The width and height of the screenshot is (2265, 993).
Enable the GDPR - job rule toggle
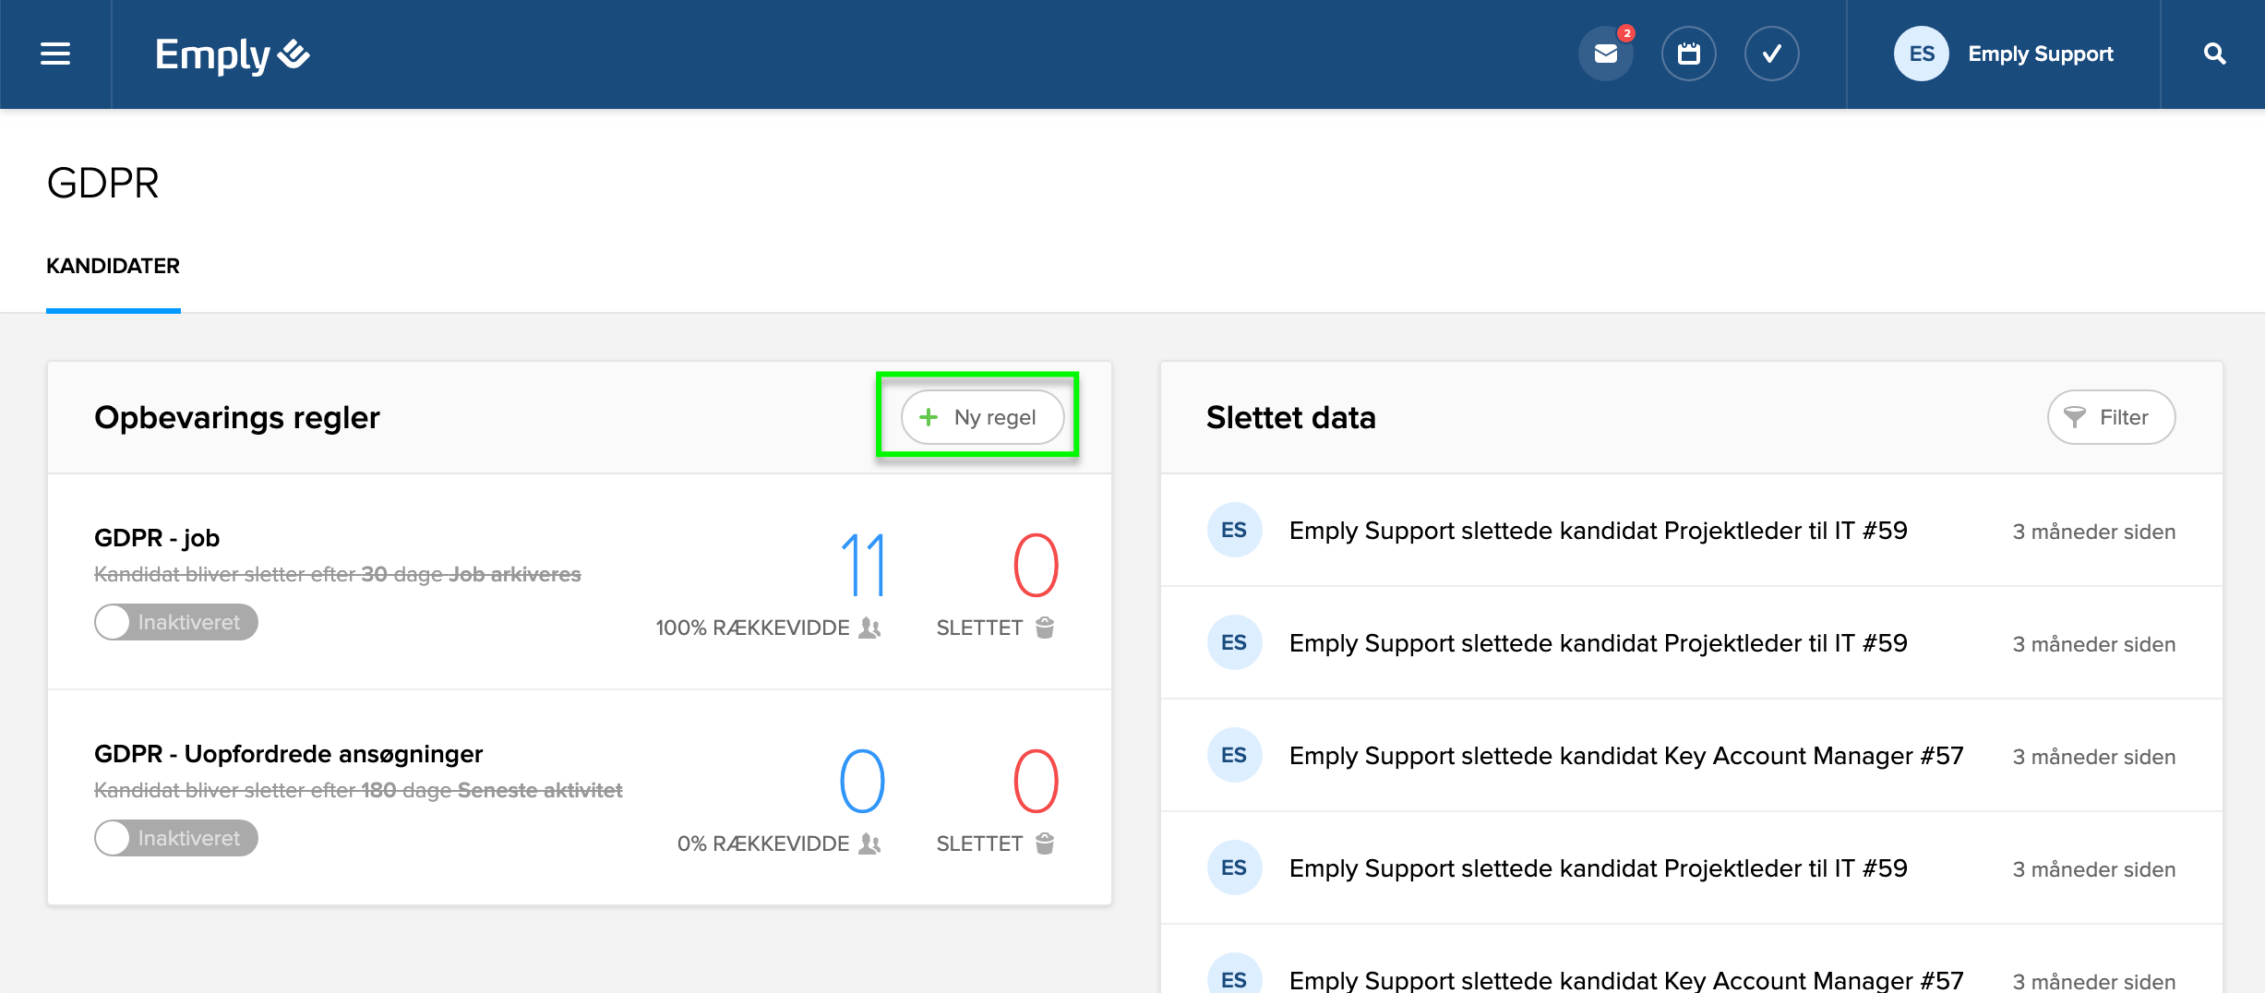point(175,622)
